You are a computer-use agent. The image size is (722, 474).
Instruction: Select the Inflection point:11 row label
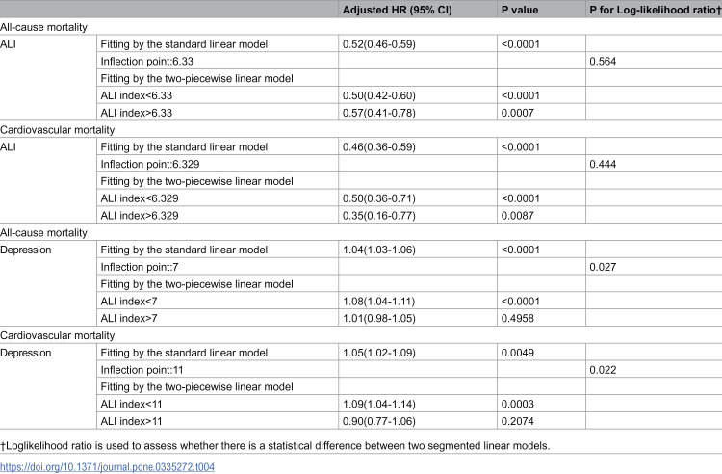click(x=142, y=370)
